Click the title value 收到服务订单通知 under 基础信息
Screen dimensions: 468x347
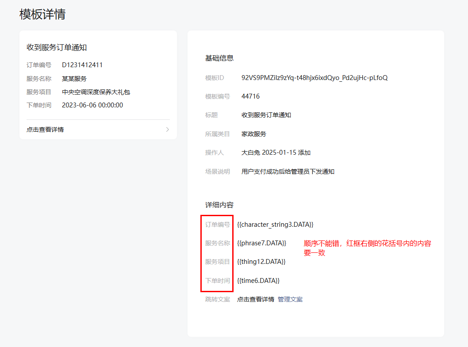point(266,115)
